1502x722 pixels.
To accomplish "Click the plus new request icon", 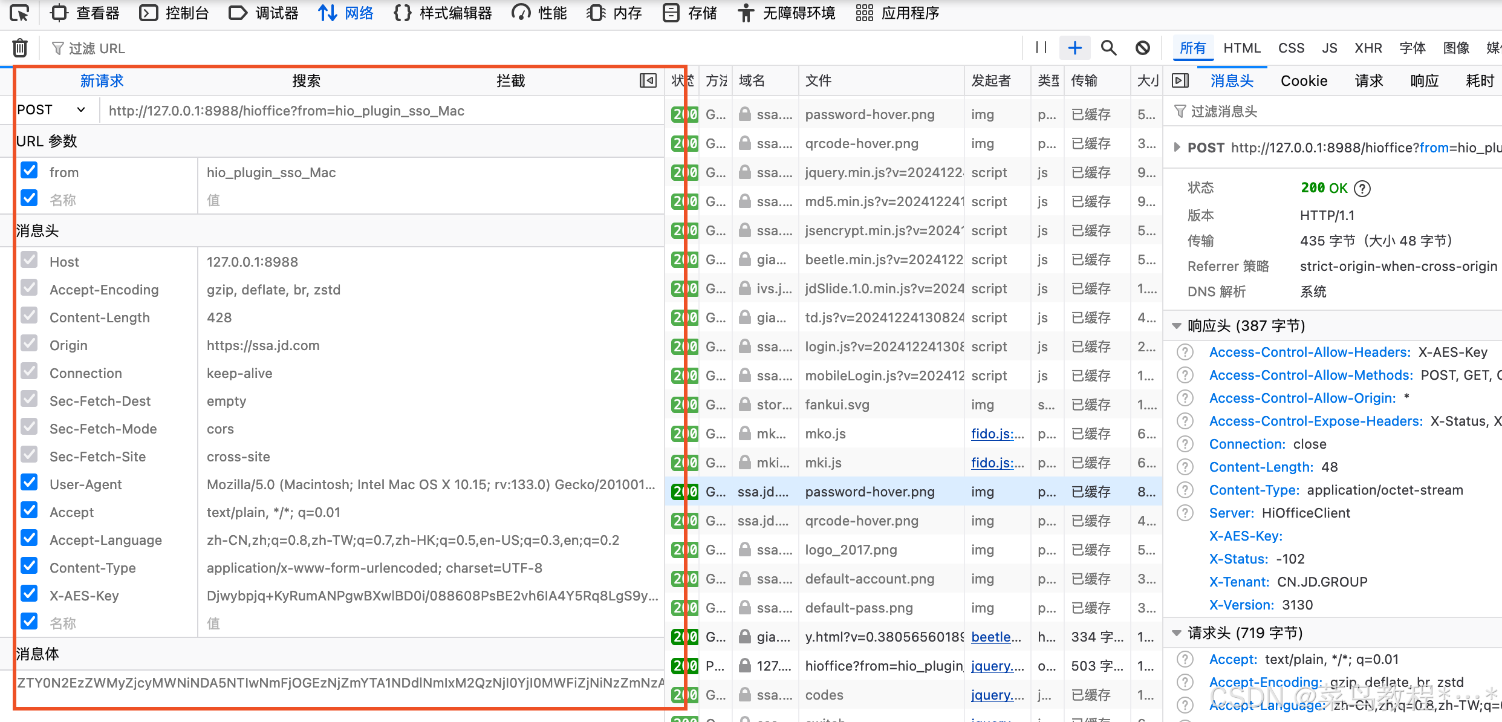I will (x=1074, y=48).
